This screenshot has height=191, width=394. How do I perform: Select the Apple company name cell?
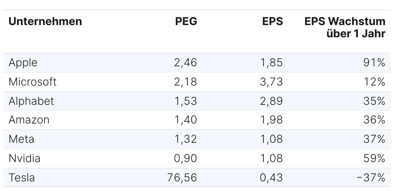click(23, 62)
